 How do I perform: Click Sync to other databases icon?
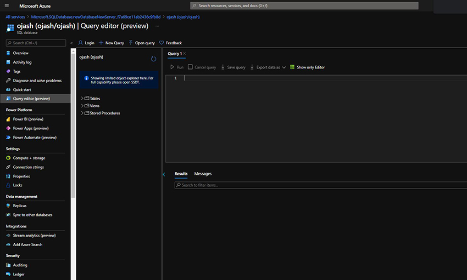pos(8,215)
